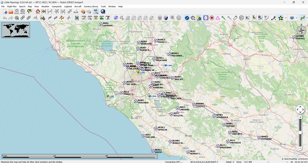This screenshot has width=308, height=163.
Task: Toggle the userpoints star display button
Action: pos(281,18)
